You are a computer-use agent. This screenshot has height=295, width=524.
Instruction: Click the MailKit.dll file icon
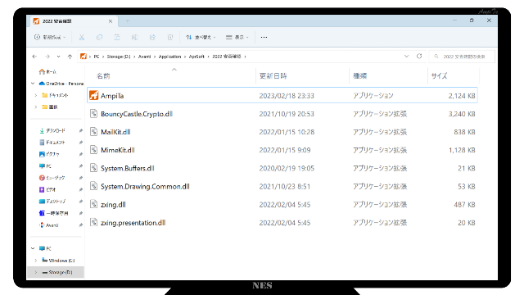pyautogui.click(x=94, y=132)
